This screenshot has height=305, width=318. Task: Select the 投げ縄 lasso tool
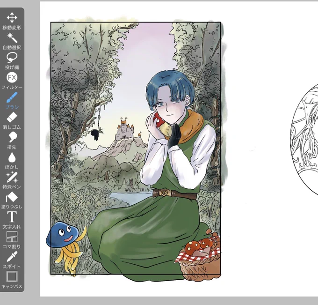pos(12,61)
